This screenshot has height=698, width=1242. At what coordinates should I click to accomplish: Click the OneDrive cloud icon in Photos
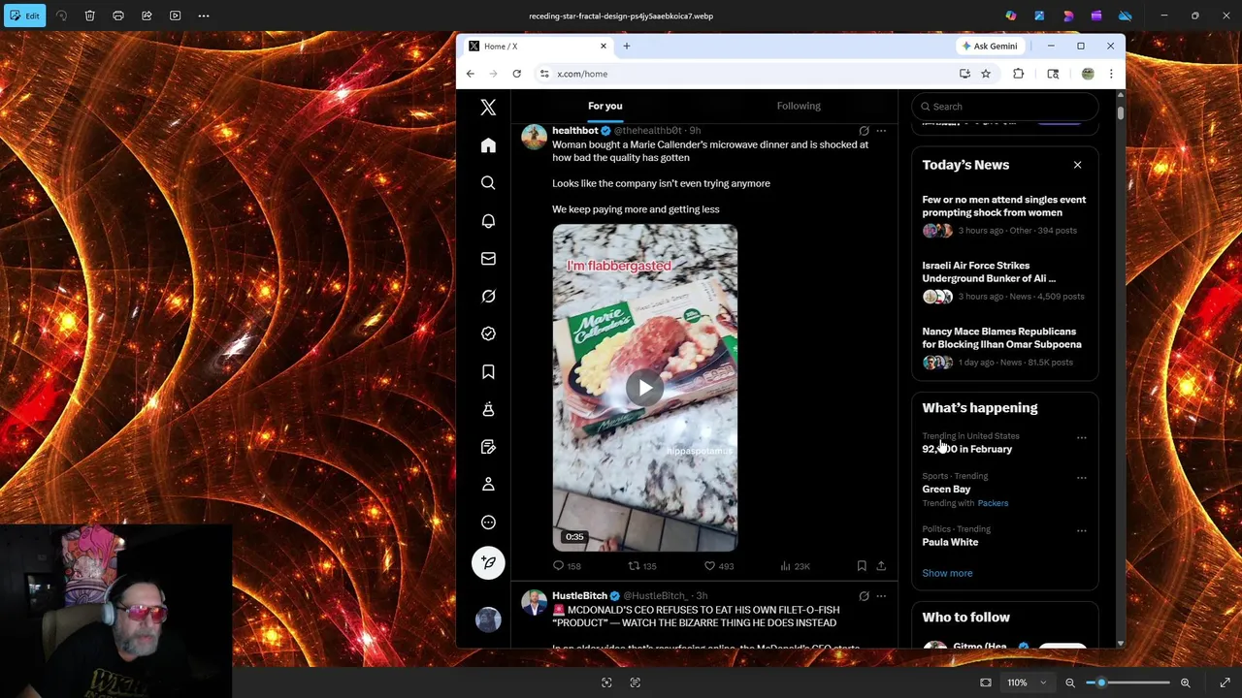click(x=1126, y=16)
